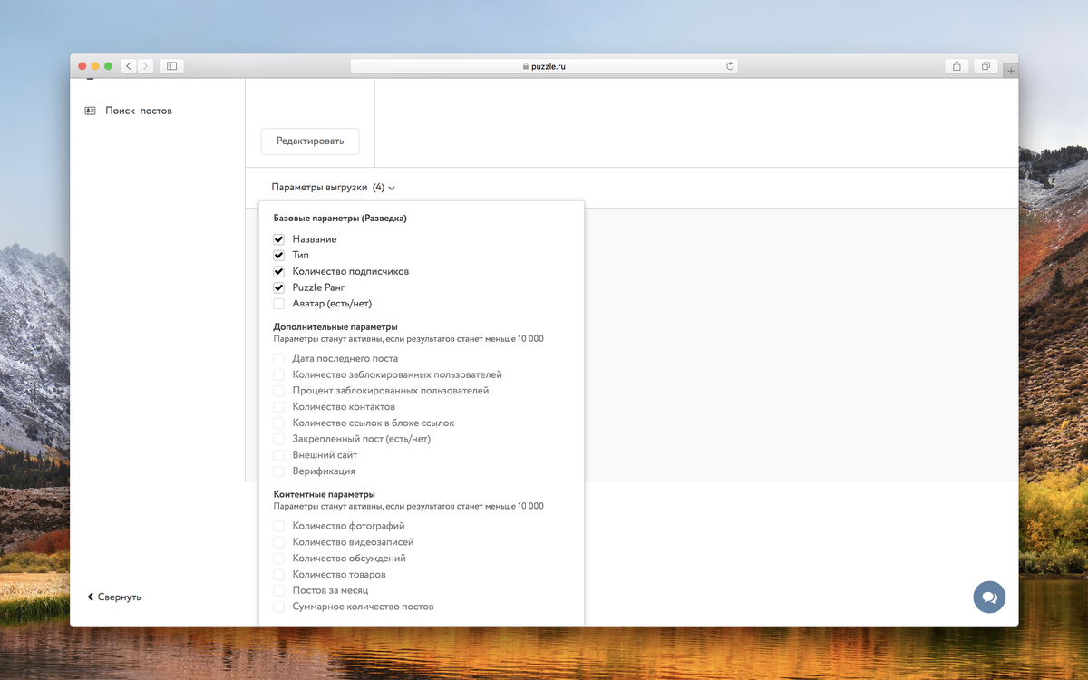1088x680 pixels.
Task: Tick Суммарное количество постов checkbox
Action: (279, 607)
